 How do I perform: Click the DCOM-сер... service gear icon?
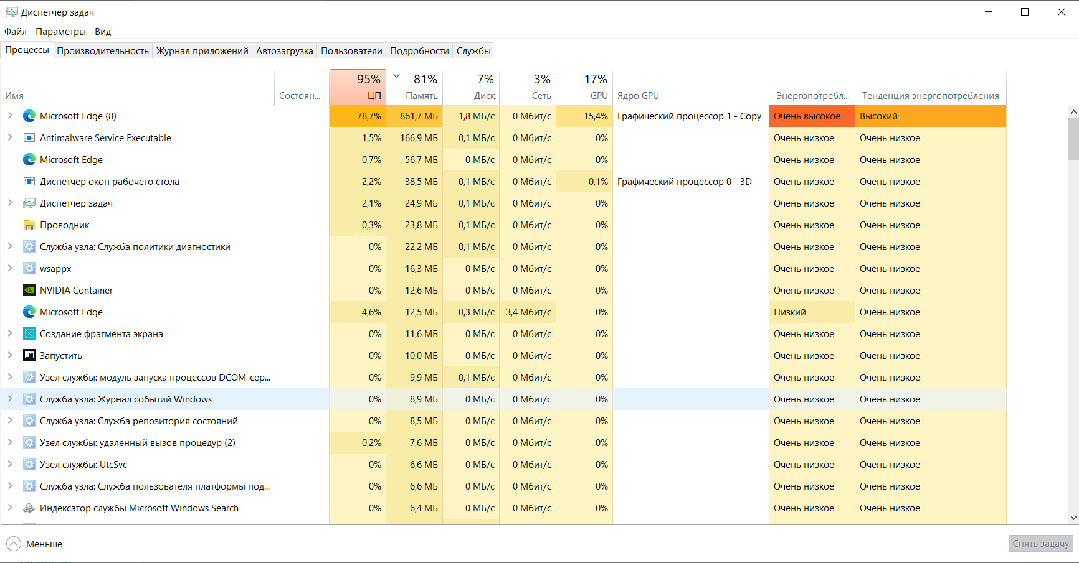(29, 377)
